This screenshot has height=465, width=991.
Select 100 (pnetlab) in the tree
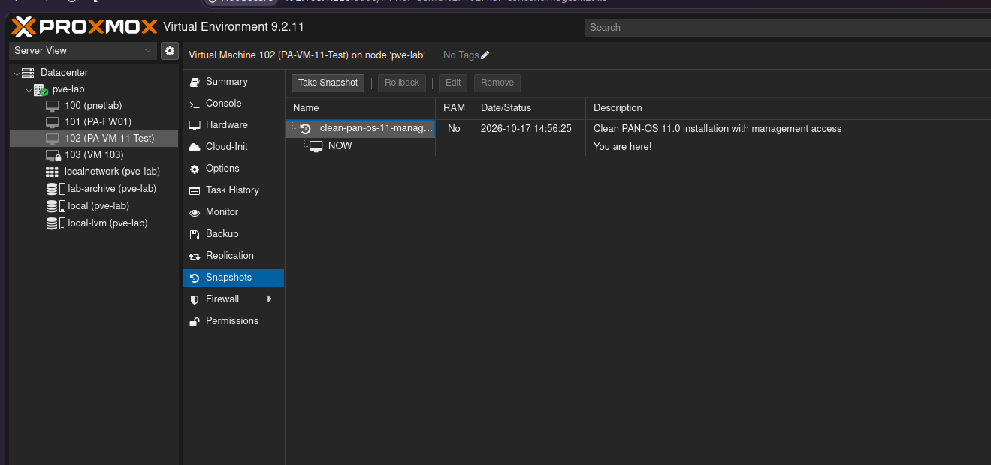pyautogui.click(x=93, y=106)
